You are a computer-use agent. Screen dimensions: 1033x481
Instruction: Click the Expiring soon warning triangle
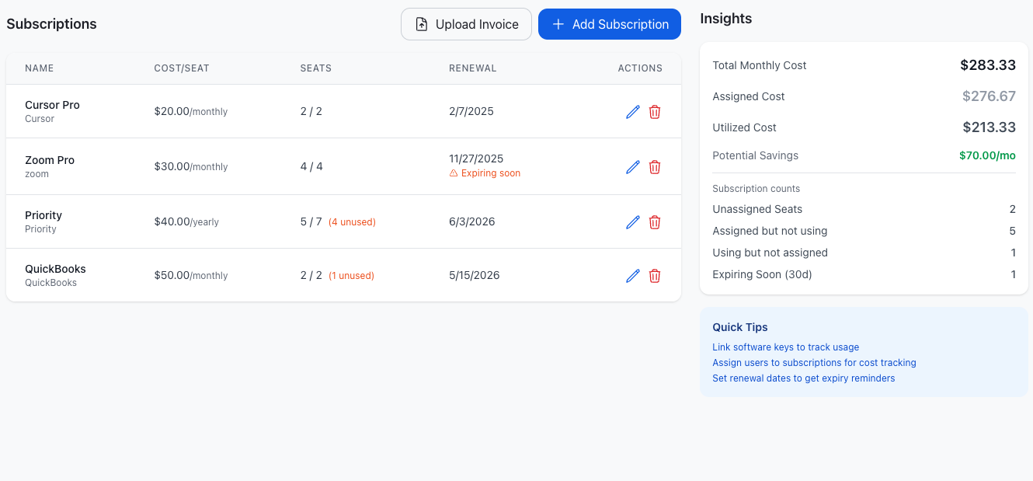(x=454, y=173)
